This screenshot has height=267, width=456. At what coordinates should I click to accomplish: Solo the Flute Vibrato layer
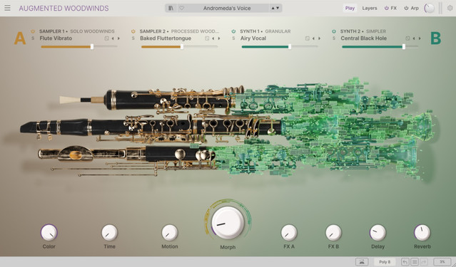pos(33,38)
